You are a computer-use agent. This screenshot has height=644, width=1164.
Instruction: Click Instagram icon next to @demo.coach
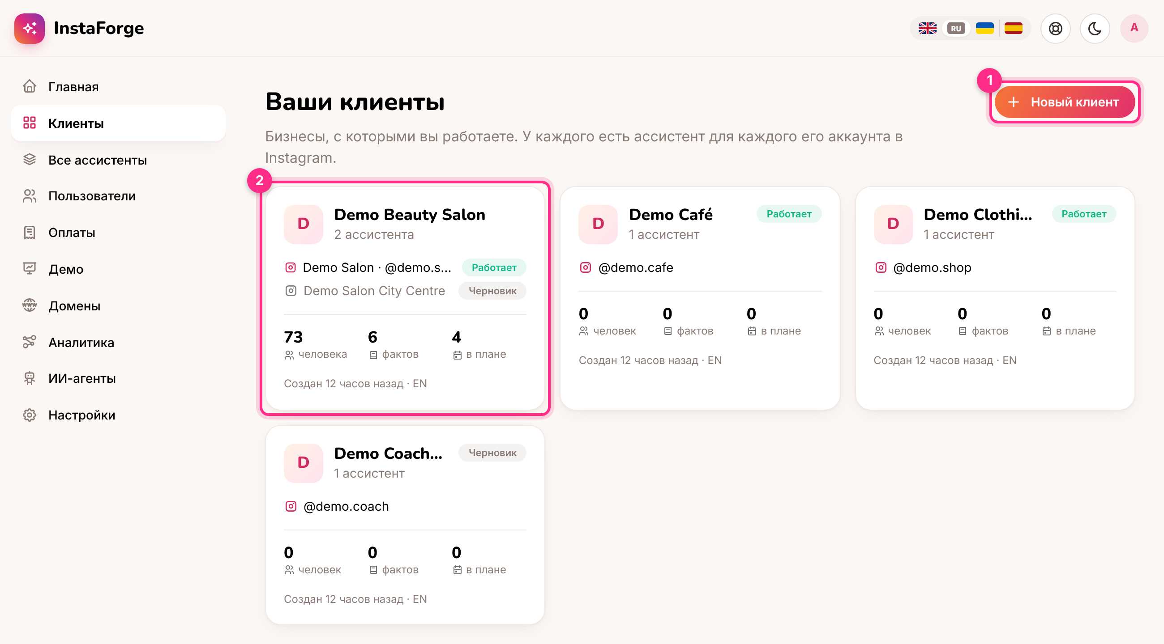coord(291,506)
